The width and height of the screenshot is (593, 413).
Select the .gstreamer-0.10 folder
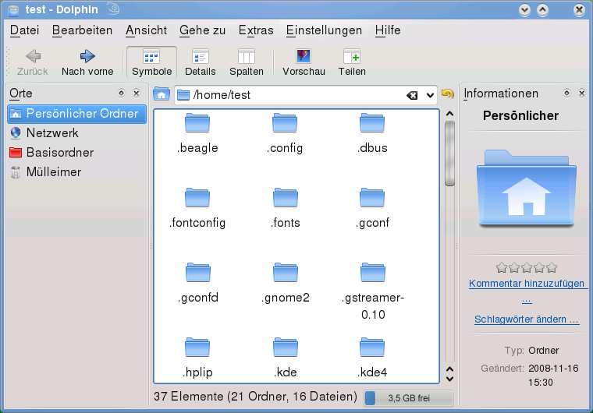coord(373,291)
